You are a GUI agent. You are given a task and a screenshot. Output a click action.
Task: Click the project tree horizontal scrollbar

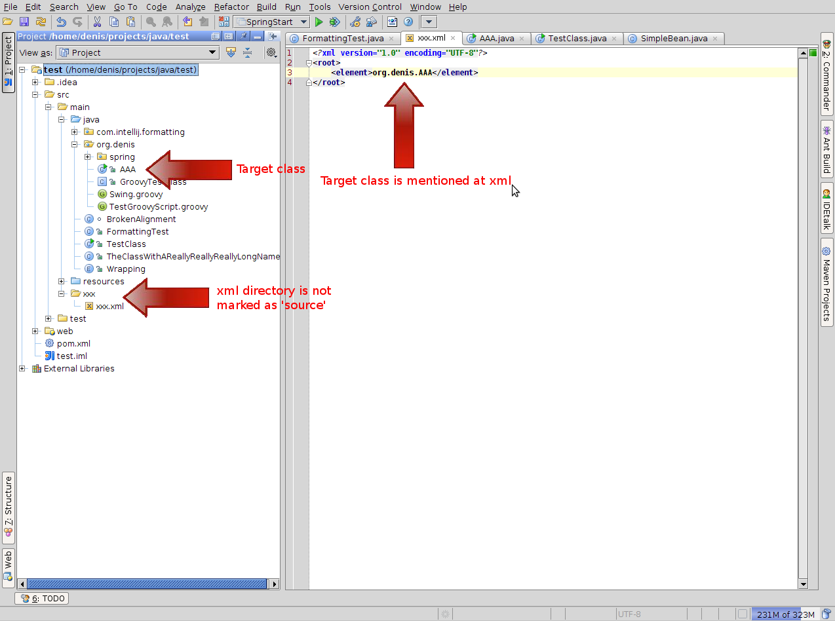pyautogui.click(x=147, y=584)
